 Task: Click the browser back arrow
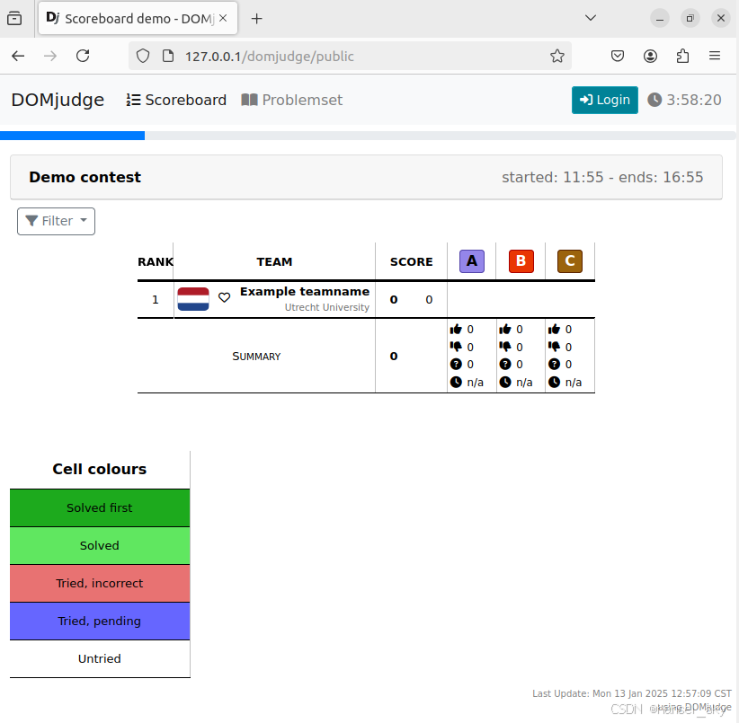point(18,56)
